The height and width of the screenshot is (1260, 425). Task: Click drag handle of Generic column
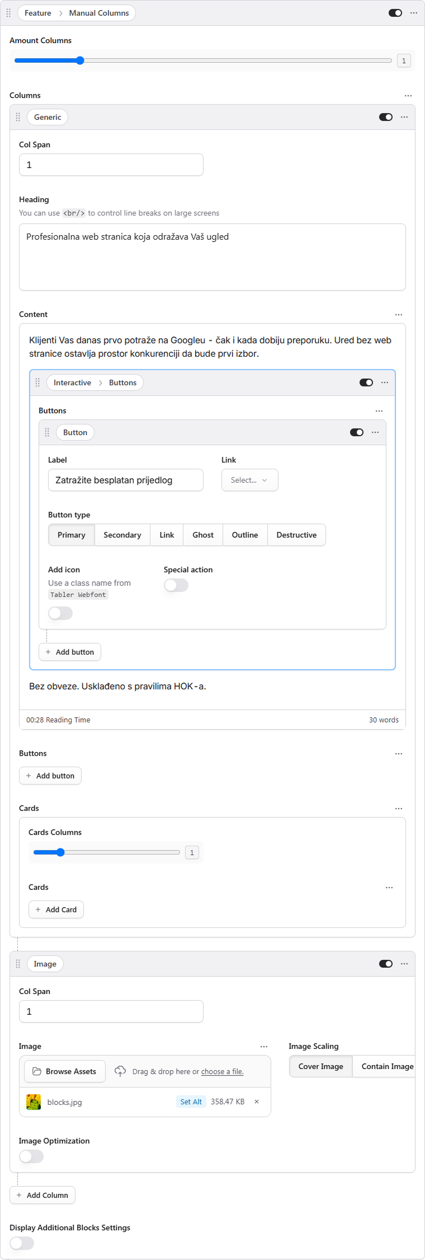[x=18, y=117]
